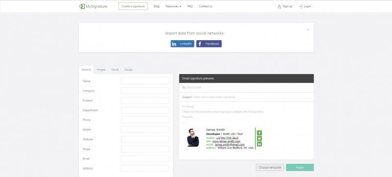Switch to the Social tab
Viewport: 392px width, 177px height.
[x=115, y=70]
